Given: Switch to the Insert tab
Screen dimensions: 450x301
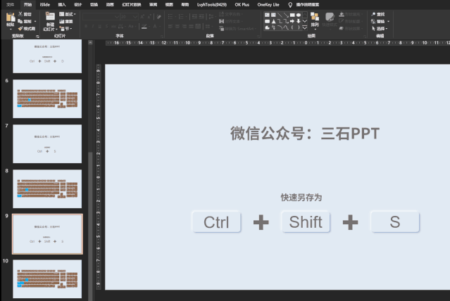Looking at the screenshot, I should pyautogui.click(x=62, y=5).
